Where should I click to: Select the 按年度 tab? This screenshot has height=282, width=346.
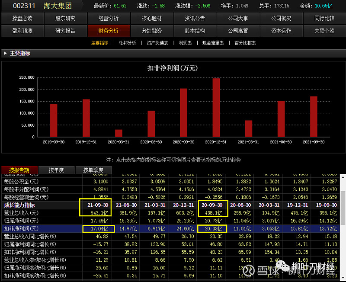tap(56, 170)
